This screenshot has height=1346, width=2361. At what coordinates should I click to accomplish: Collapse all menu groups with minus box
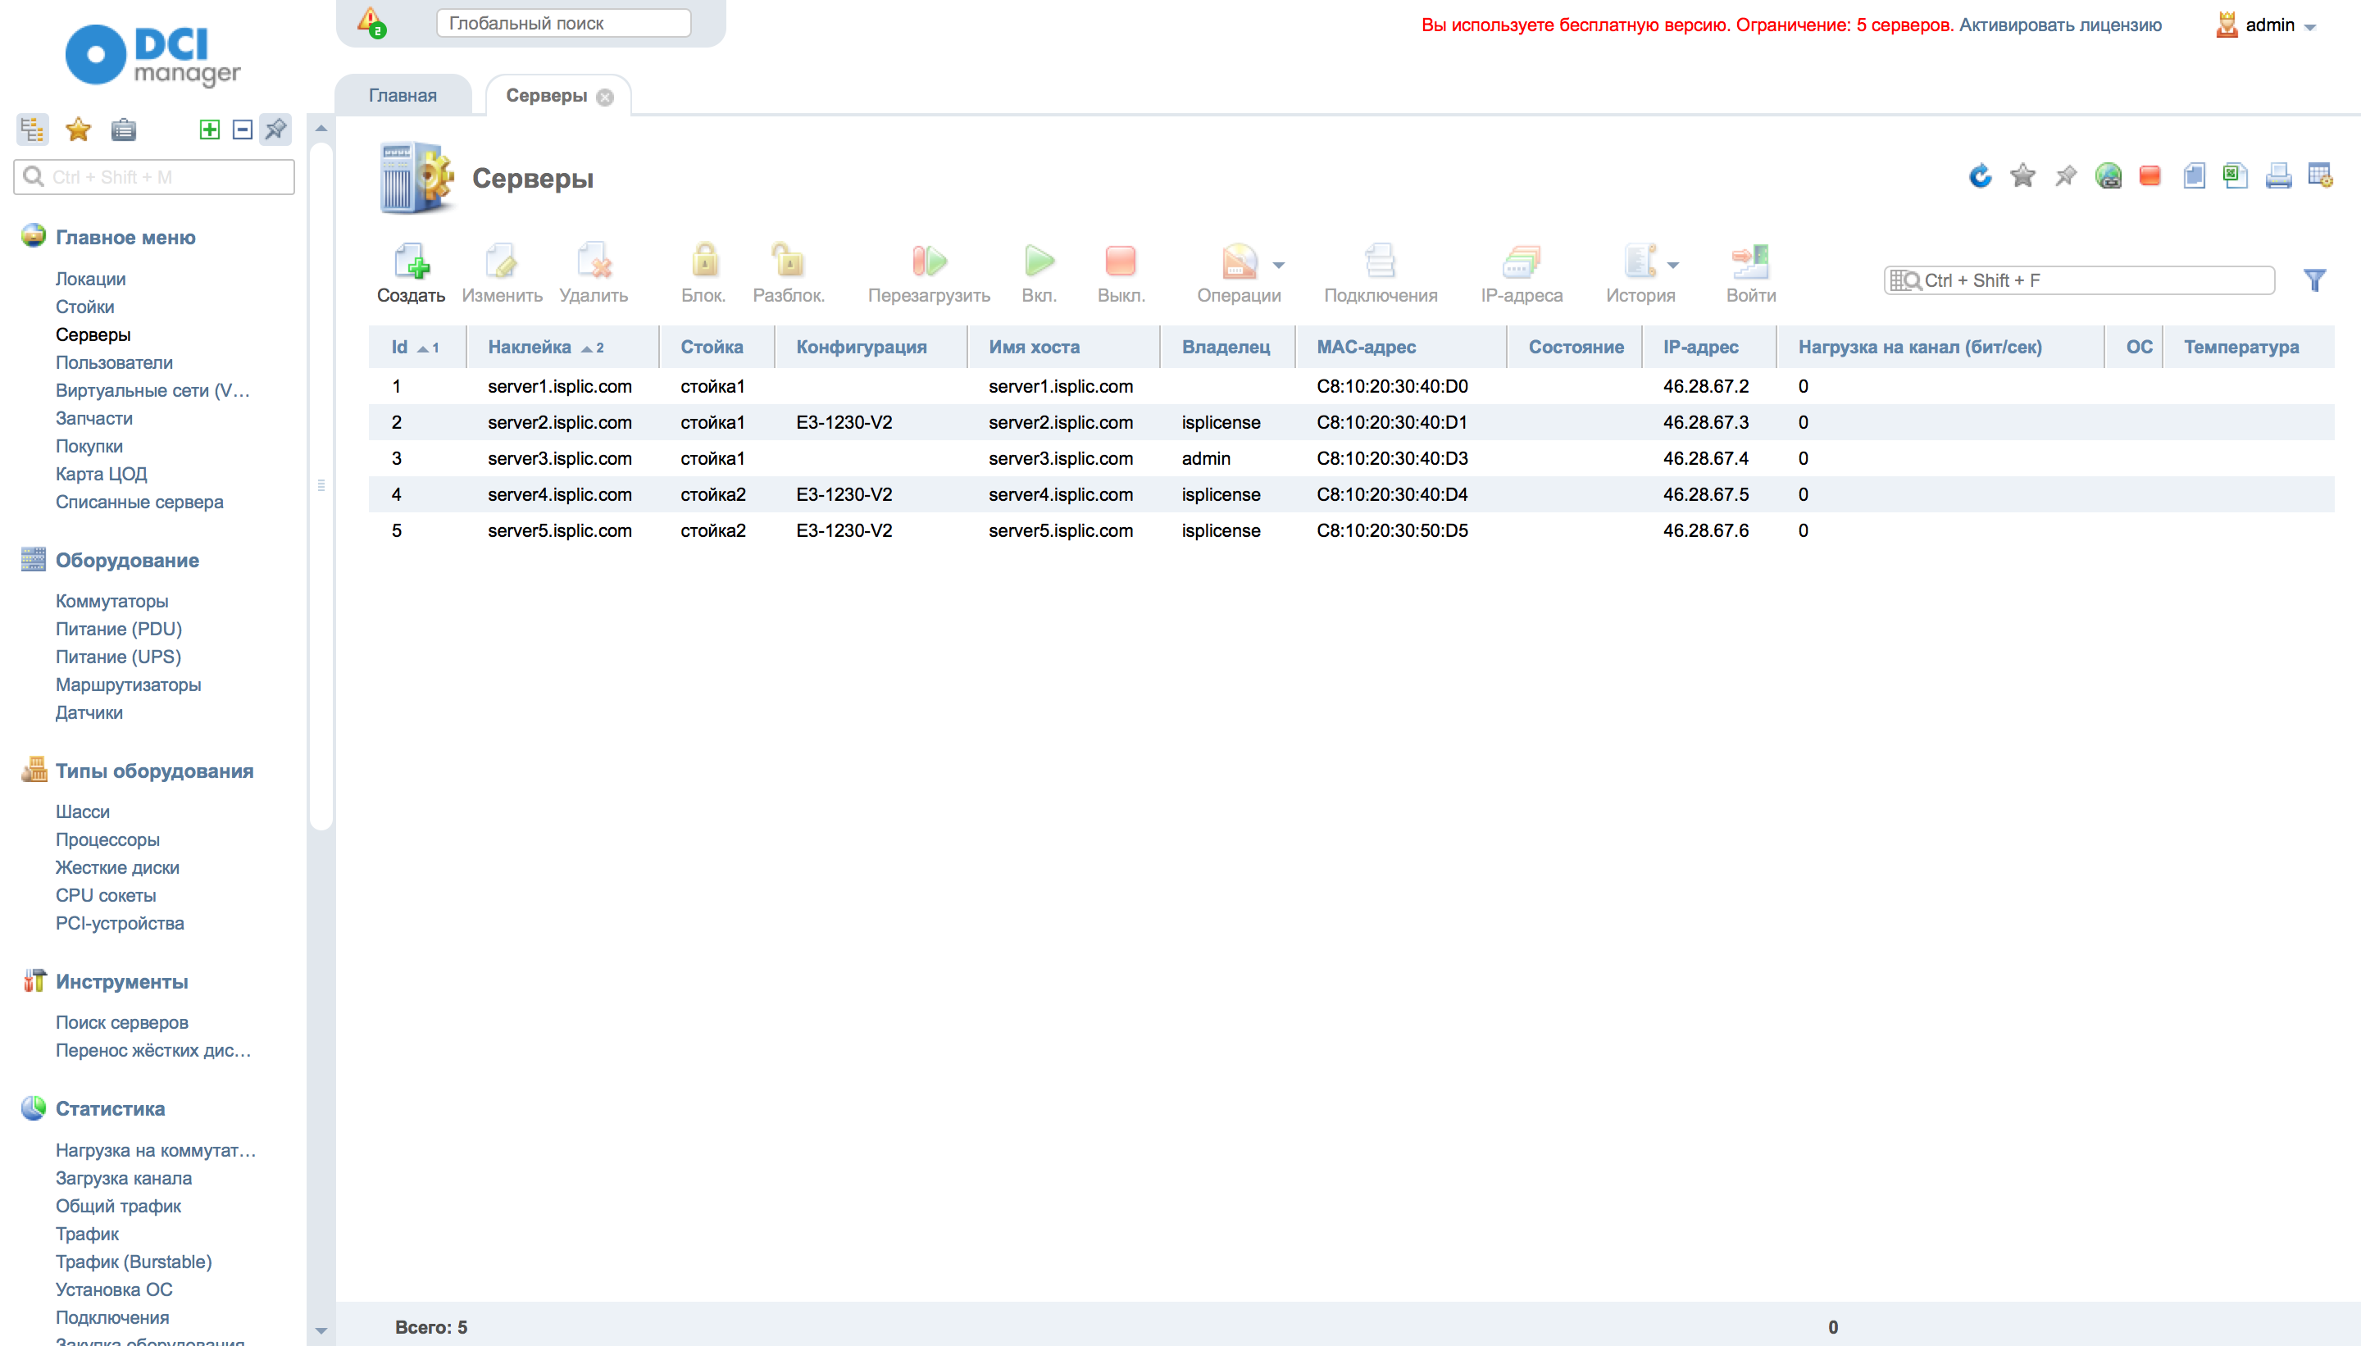(242, 130)
